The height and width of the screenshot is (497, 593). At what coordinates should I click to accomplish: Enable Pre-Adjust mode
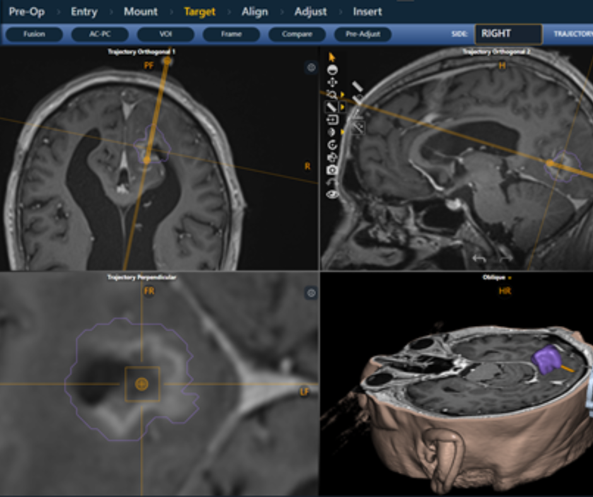click(363, 35)
